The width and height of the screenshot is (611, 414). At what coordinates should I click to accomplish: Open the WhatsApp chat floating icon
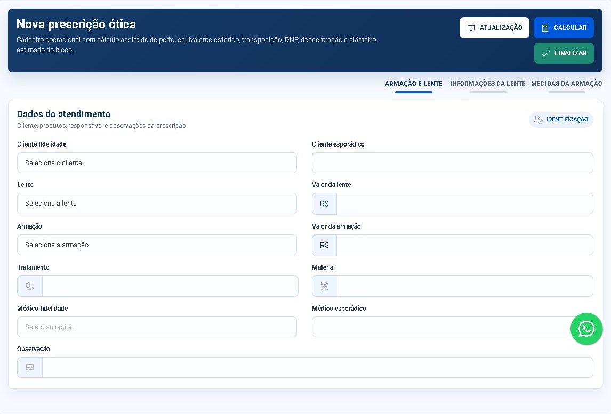586,329
